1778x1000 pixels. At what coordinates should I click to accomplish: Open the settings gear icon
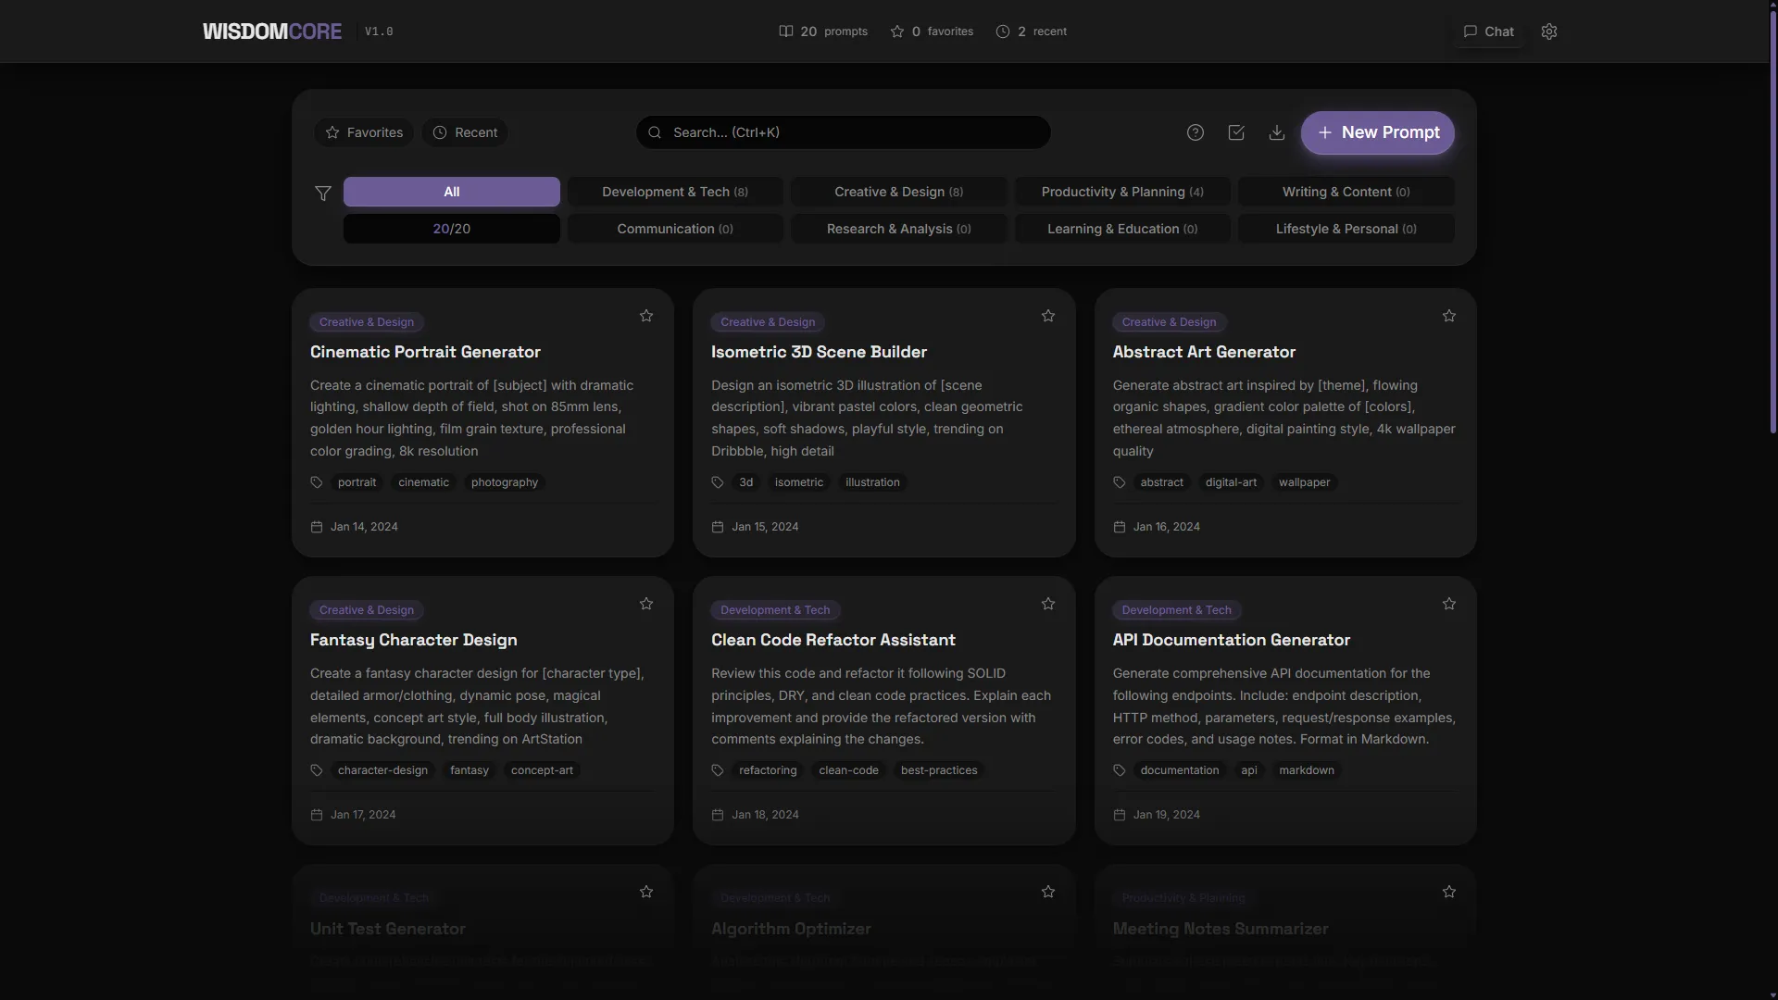(x=1549, y=31)
